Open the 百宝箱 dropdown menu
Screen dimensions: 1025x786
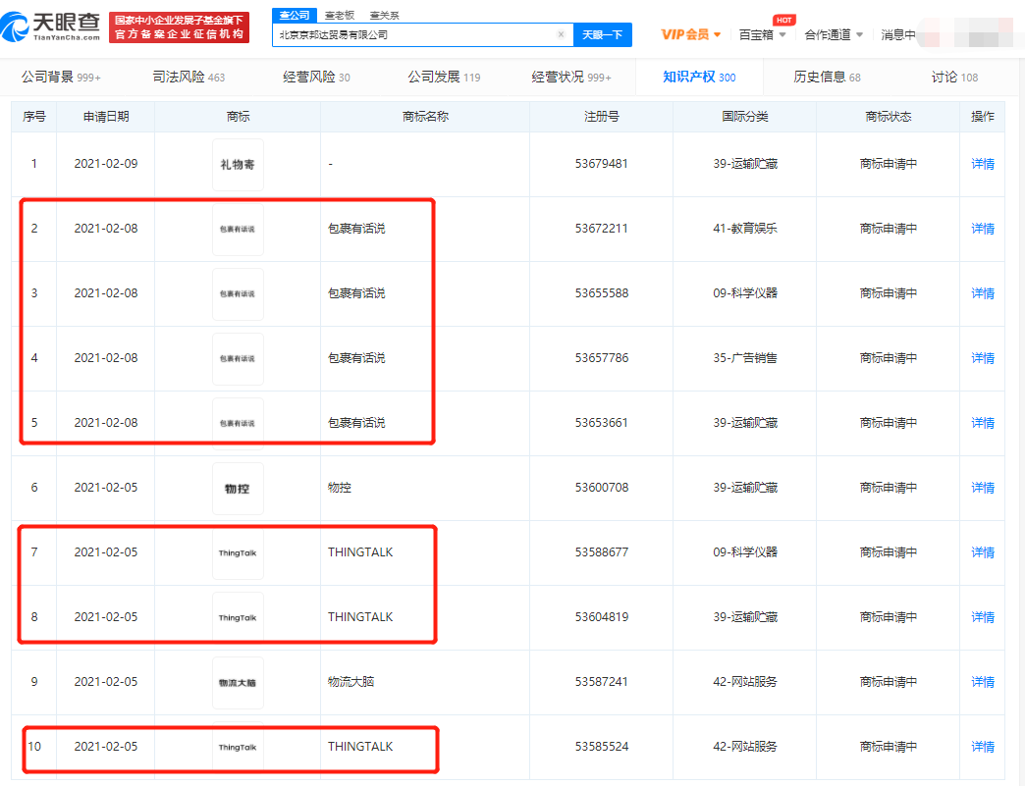[762, 34]
